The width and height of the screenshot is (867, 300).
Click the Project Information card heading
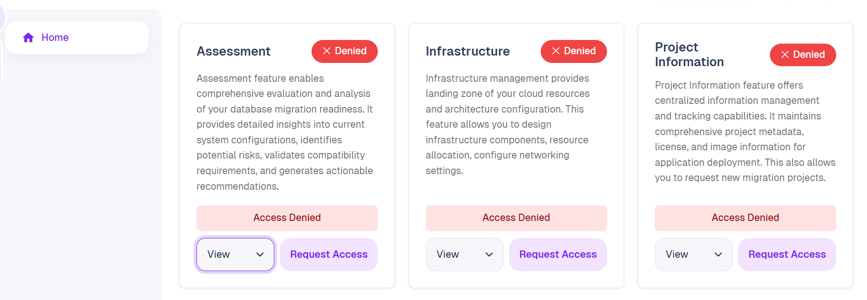[689, 54]
